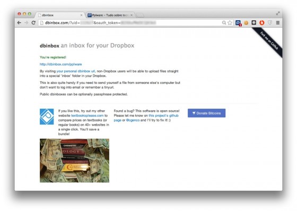Click the Donate Bitcoins button
Viewport: 297px width, 211px height.
pos(206,113)
